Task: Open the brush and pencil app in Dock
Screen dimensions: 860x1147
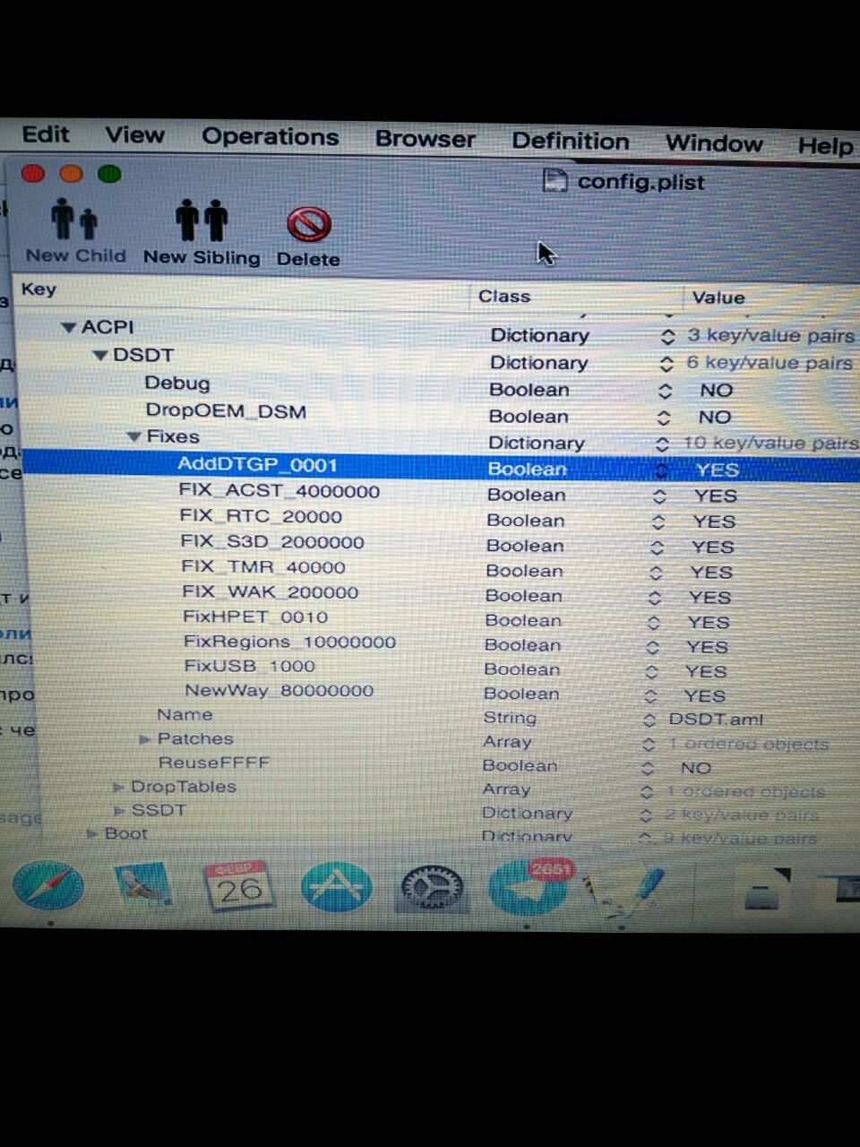Action: [625, 893]
